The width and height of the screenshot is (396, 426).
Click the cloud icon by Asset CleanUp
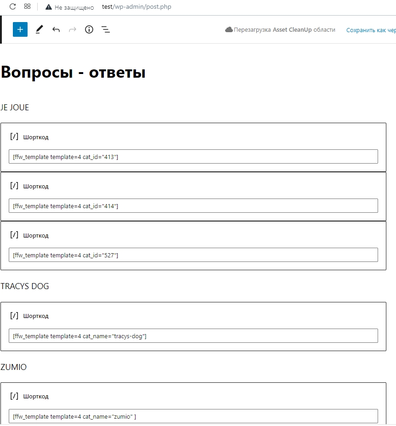229,29
